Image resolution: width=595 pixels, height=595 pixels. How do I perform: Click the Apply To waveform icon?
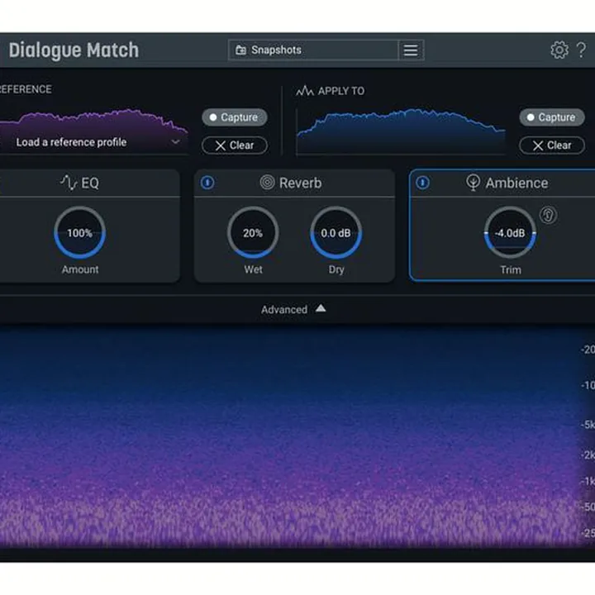point(305,91)
